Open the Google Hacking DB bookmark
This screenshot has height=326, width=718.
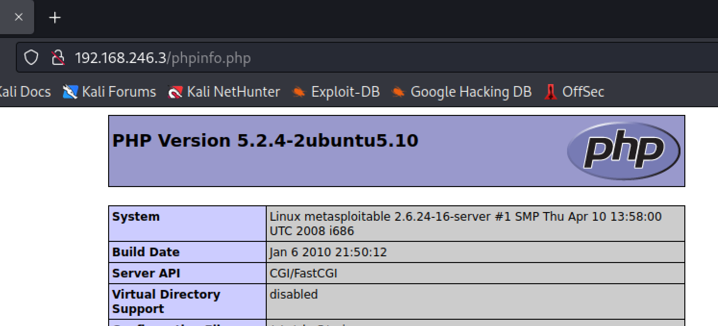point(461,92)
